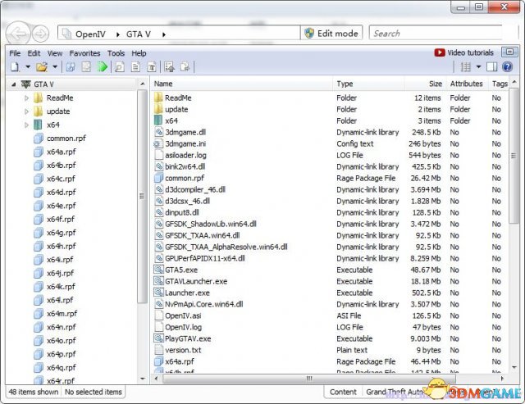Open help via the blue question mark icon
The width and height of the screenshot is (525, 404).
coord(508,67)
